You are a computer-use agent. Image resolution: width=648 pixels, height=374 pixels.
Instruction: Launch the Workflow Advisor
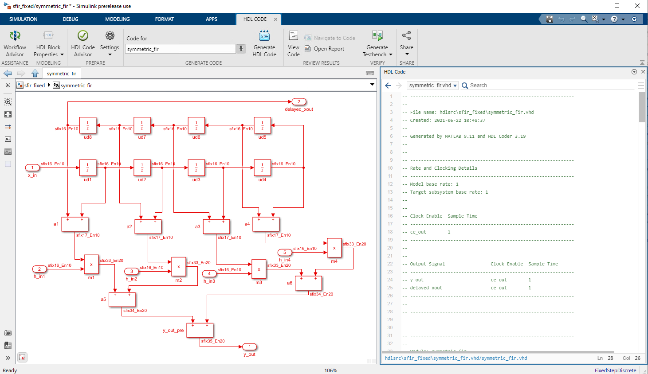pyautogui.click(x=15, y=43)
